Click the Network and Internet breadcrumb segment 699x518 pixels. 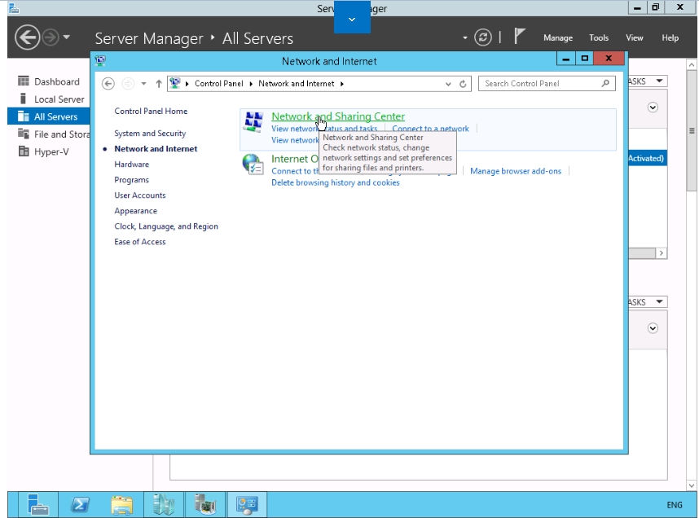(x=296, y=84)
